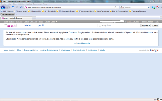Click the Livros link
This screenshot has height=101, width=162.
[x=26, y=21]
